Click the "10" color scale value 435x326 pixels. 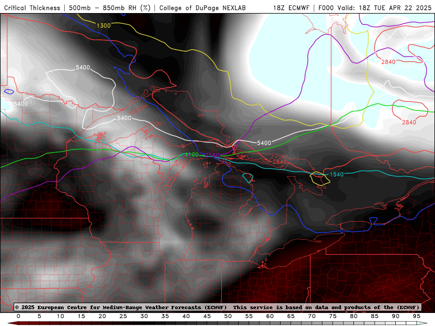pyautogui.click(x=60, y=316)
